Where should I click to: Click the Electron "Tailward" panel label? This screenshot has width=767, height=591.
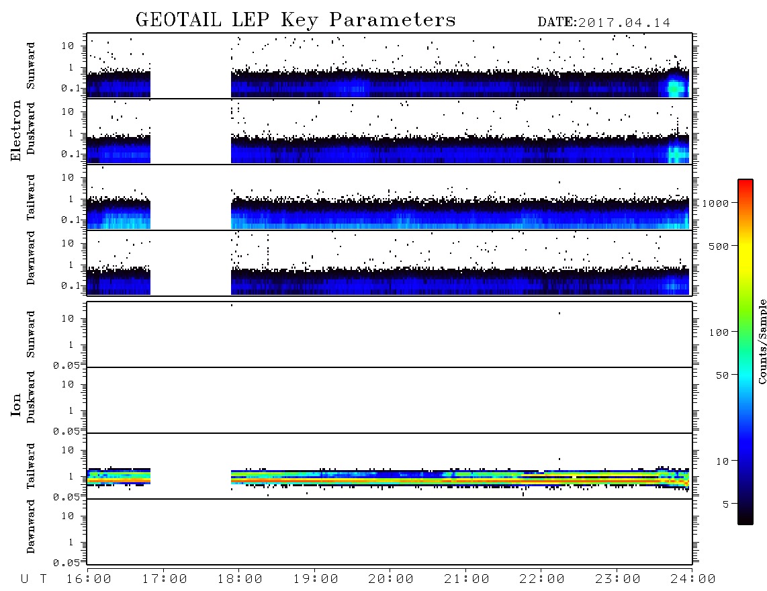click(x=31, y=197)
